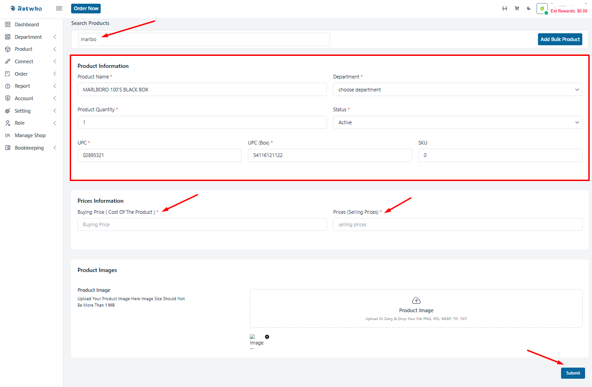Click the Order sidebar icon
This screenshot has height=387, width=592.
(x=7, y=74)
